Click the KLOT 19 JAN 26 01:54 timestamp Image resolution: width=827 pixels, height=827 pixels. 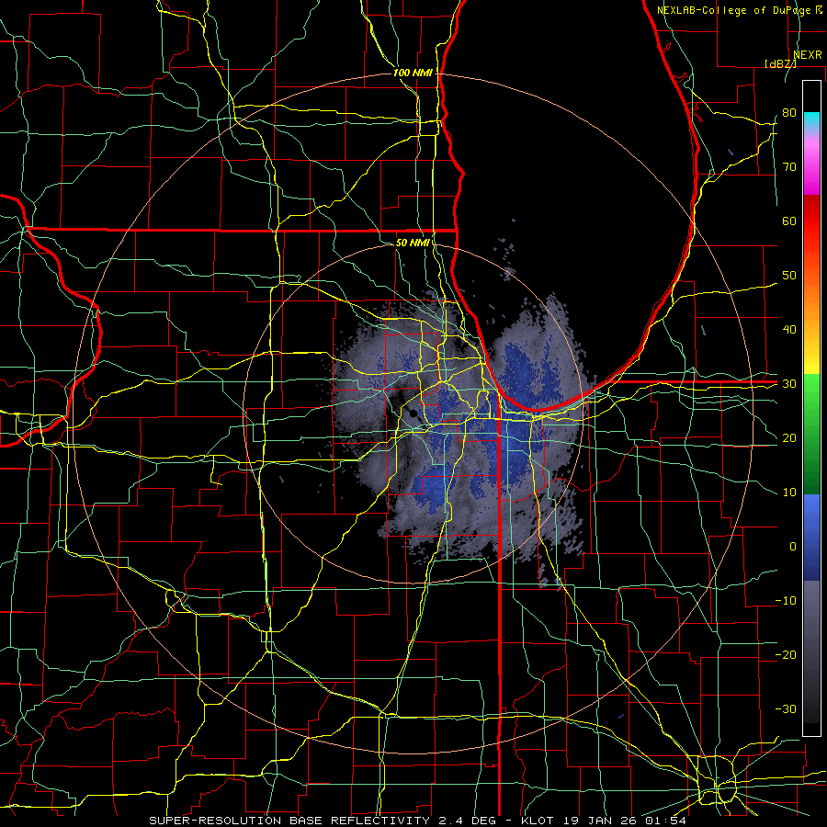[604, 821]
